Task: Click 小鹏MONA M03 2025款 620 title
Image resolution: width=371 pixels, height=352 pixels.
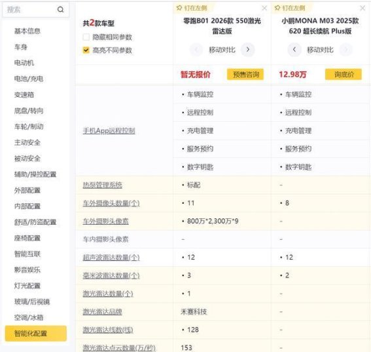Action: pyautogui.click(x=320, y=26)
